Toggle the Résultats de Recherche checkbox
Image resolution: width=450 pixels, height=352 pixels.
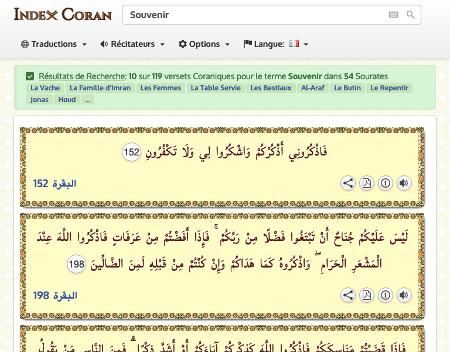[x=30, y=76]
